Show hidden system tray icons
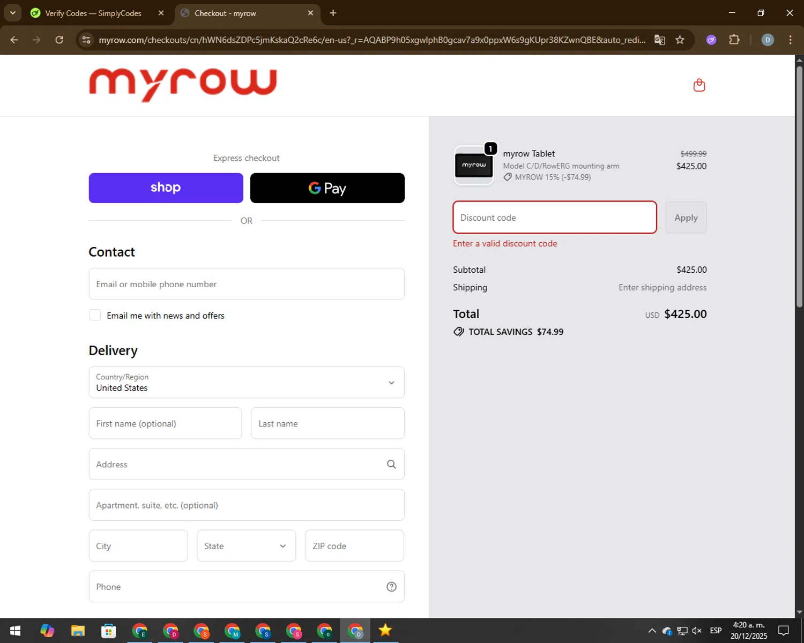Viewport: 804px width, 643px height. [x=652, y=631]
